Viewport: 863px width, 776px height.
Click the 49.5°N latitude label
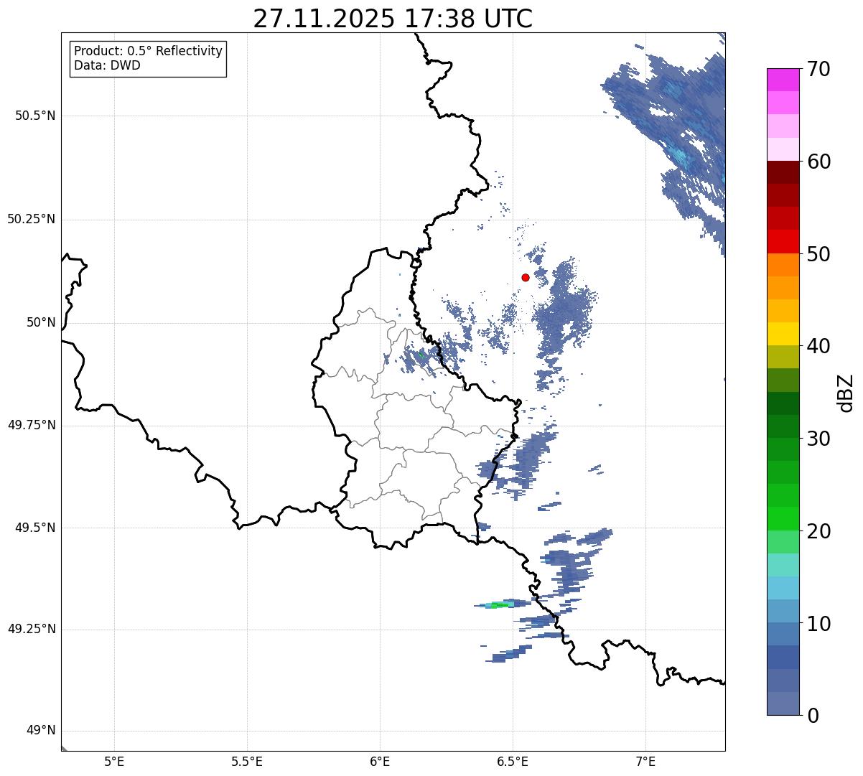(35, 528)
